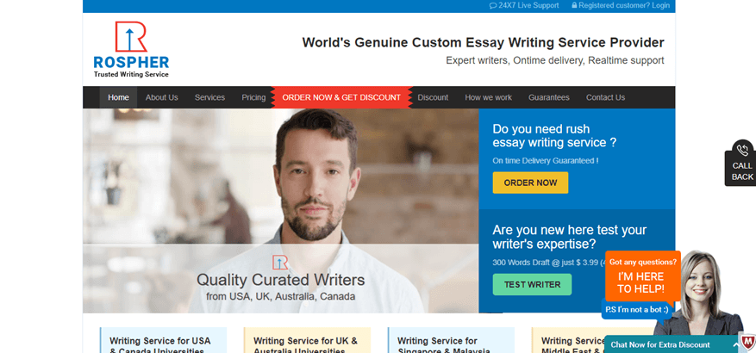Click the padlock icon next to Login

574,5
